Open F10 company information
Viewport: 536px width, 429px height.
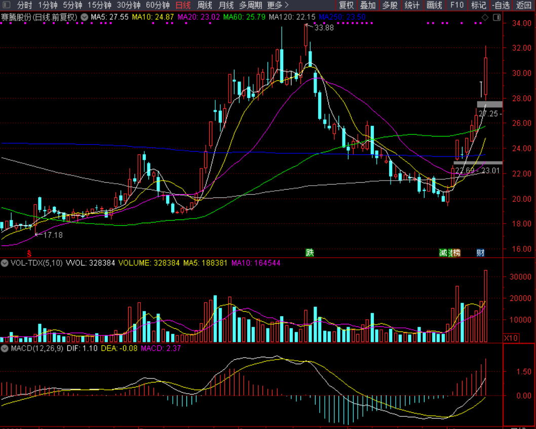(457, 6)
